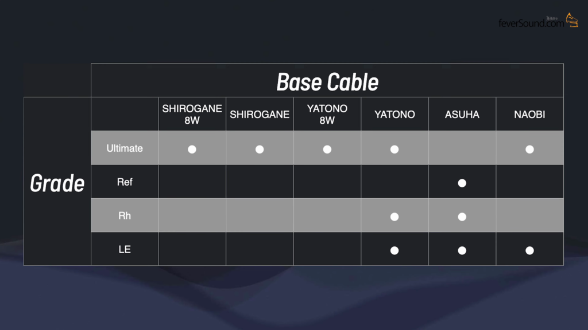Click the feverSound.com gramophone logo icon
Screen dimensions: 588x330
click(x=571, y=20)
